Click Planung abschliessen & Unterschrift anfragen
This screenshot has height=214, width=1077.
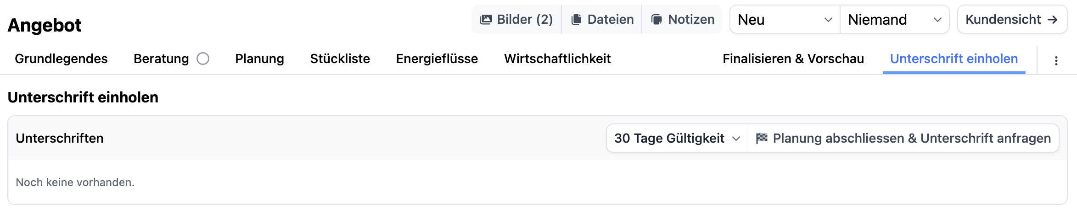[911, 138]
